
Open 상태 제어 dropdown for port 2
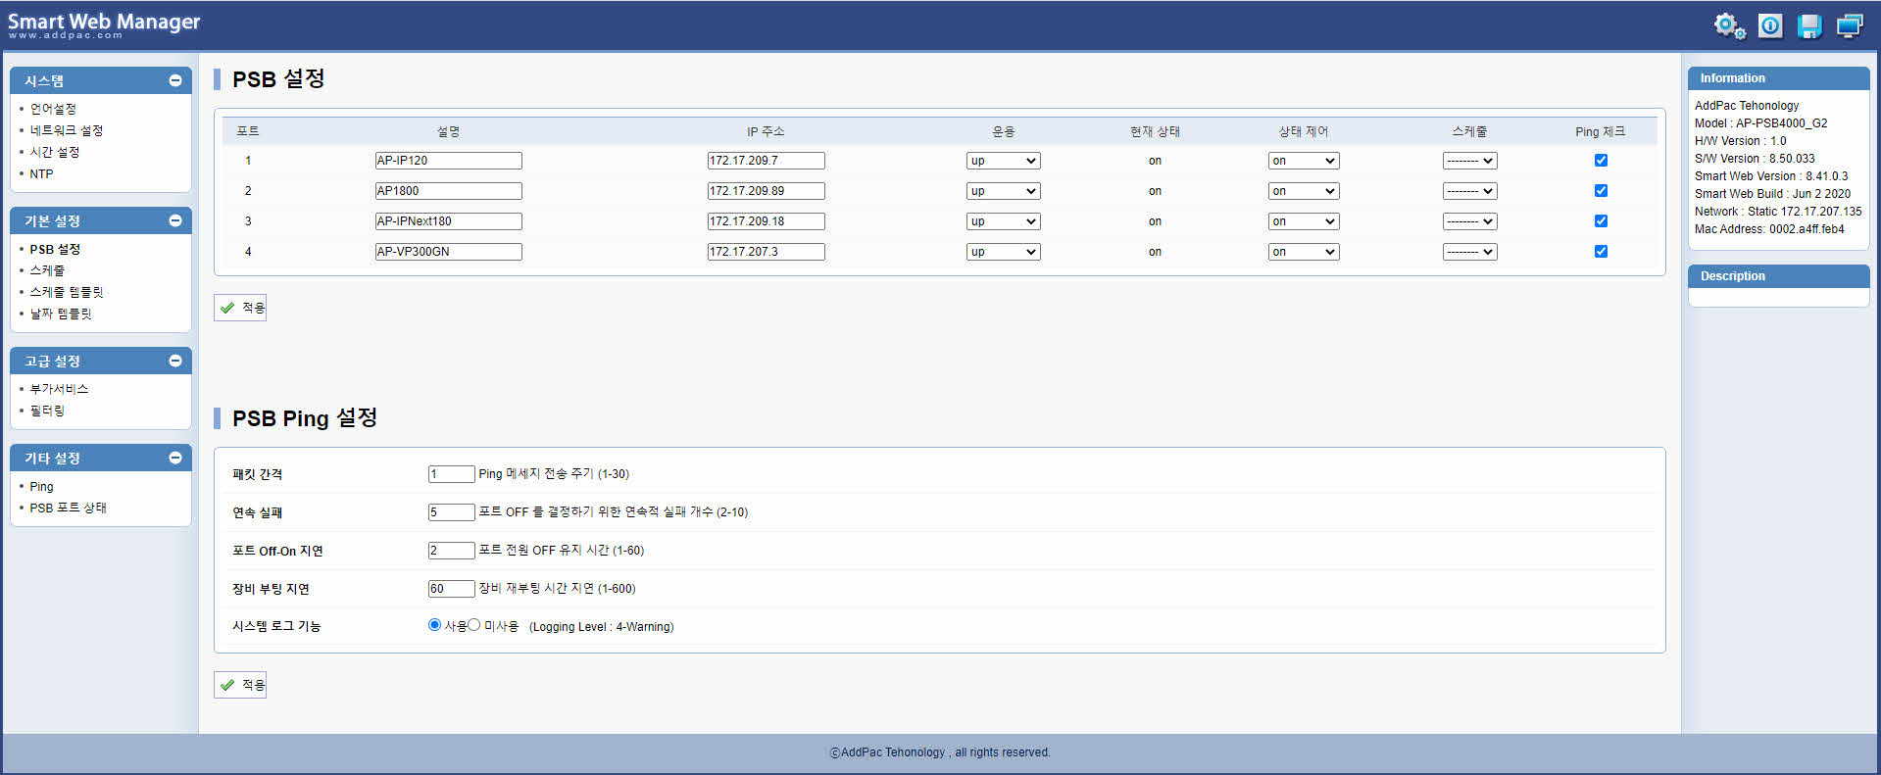coord(1303,191)
